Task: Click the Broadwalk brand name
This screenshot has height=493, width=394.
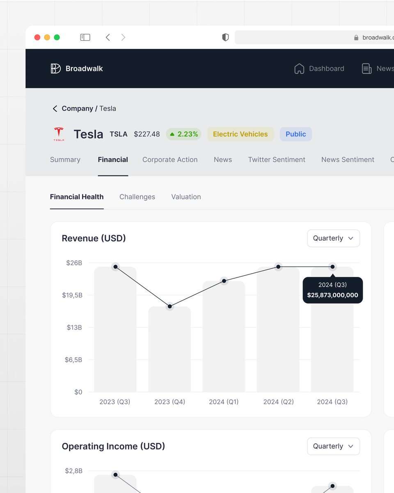Action: (x=84, y=69)
